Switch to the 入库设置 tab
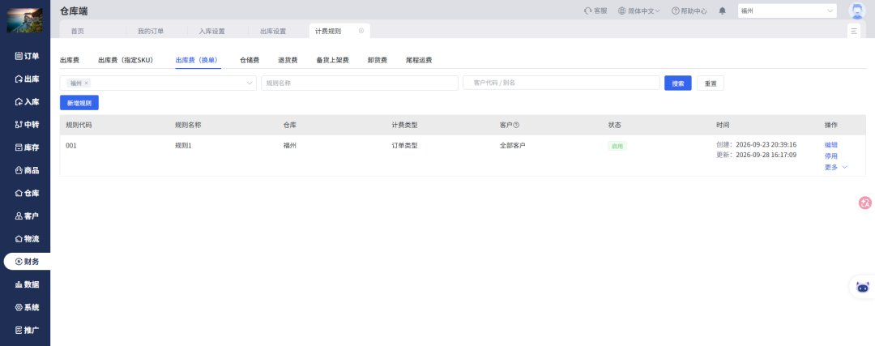 tap(212, 32)
